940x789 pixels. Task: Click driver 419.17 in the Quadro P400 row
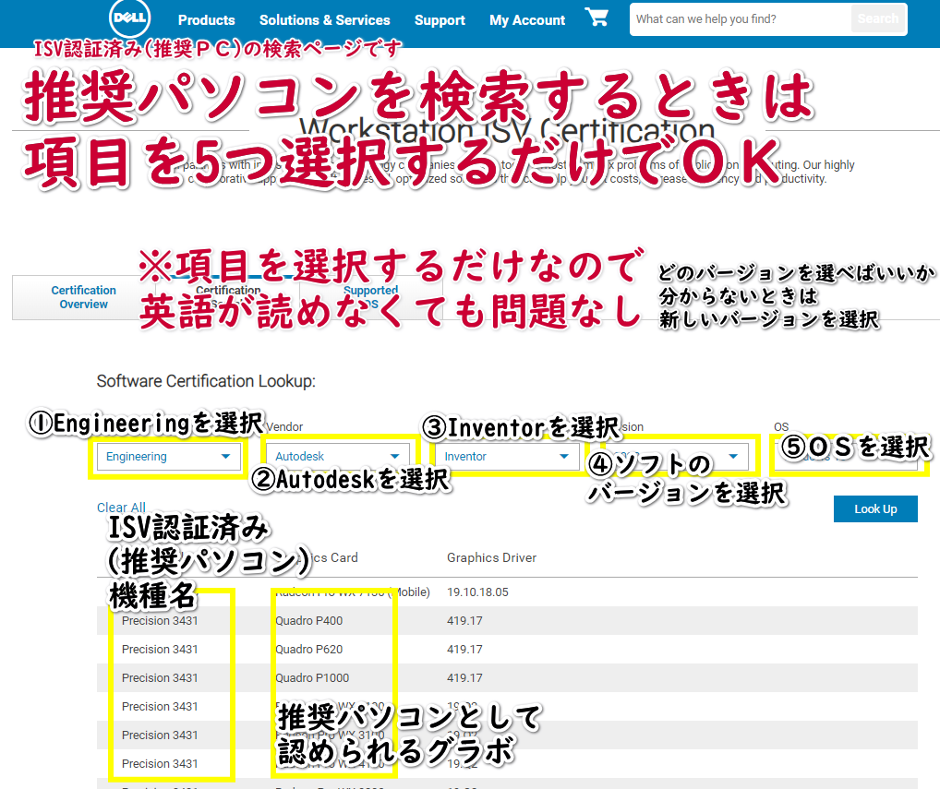(x=464, y=621)
